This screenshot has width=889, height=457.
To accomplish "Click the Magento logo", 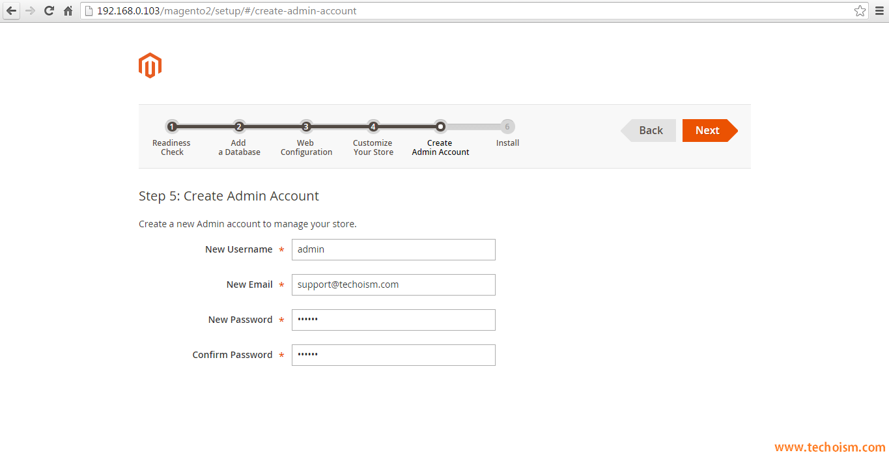I will click(x=150, y=66).
